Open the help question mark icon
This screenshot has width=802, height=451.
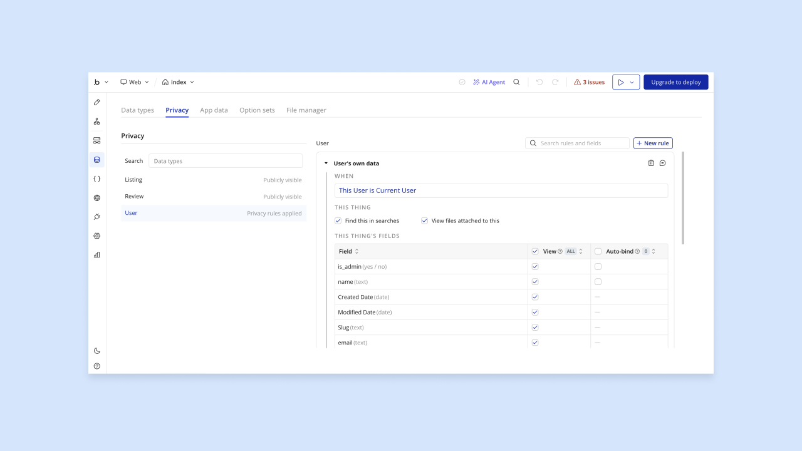click(x=96, y=366)
